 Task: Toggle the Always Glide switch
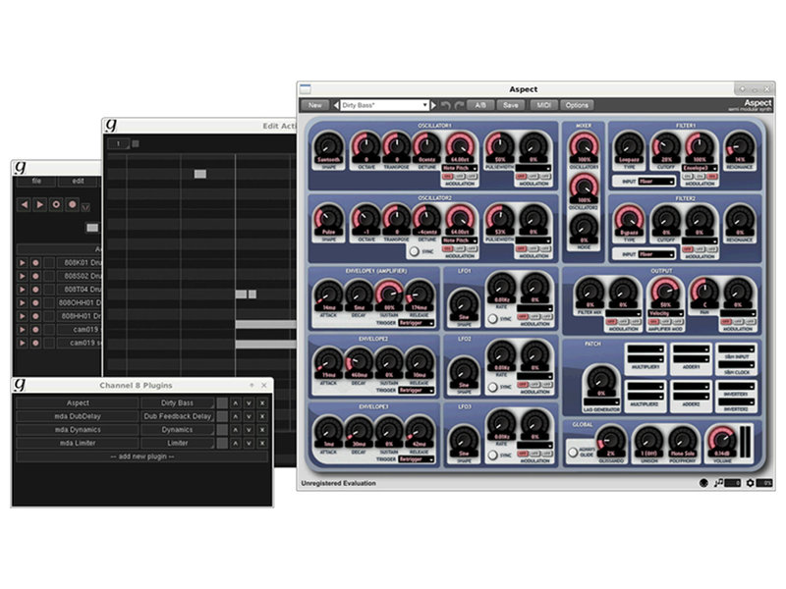click(573, 453)
